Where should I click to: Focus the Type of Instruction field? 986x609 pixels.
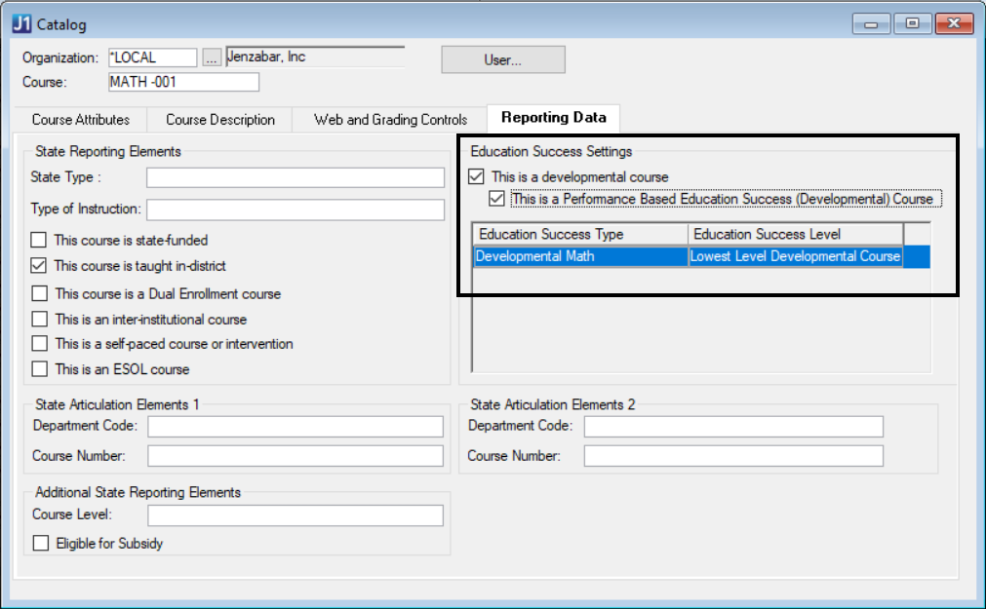pyautogui.click(x=296, y=209)
